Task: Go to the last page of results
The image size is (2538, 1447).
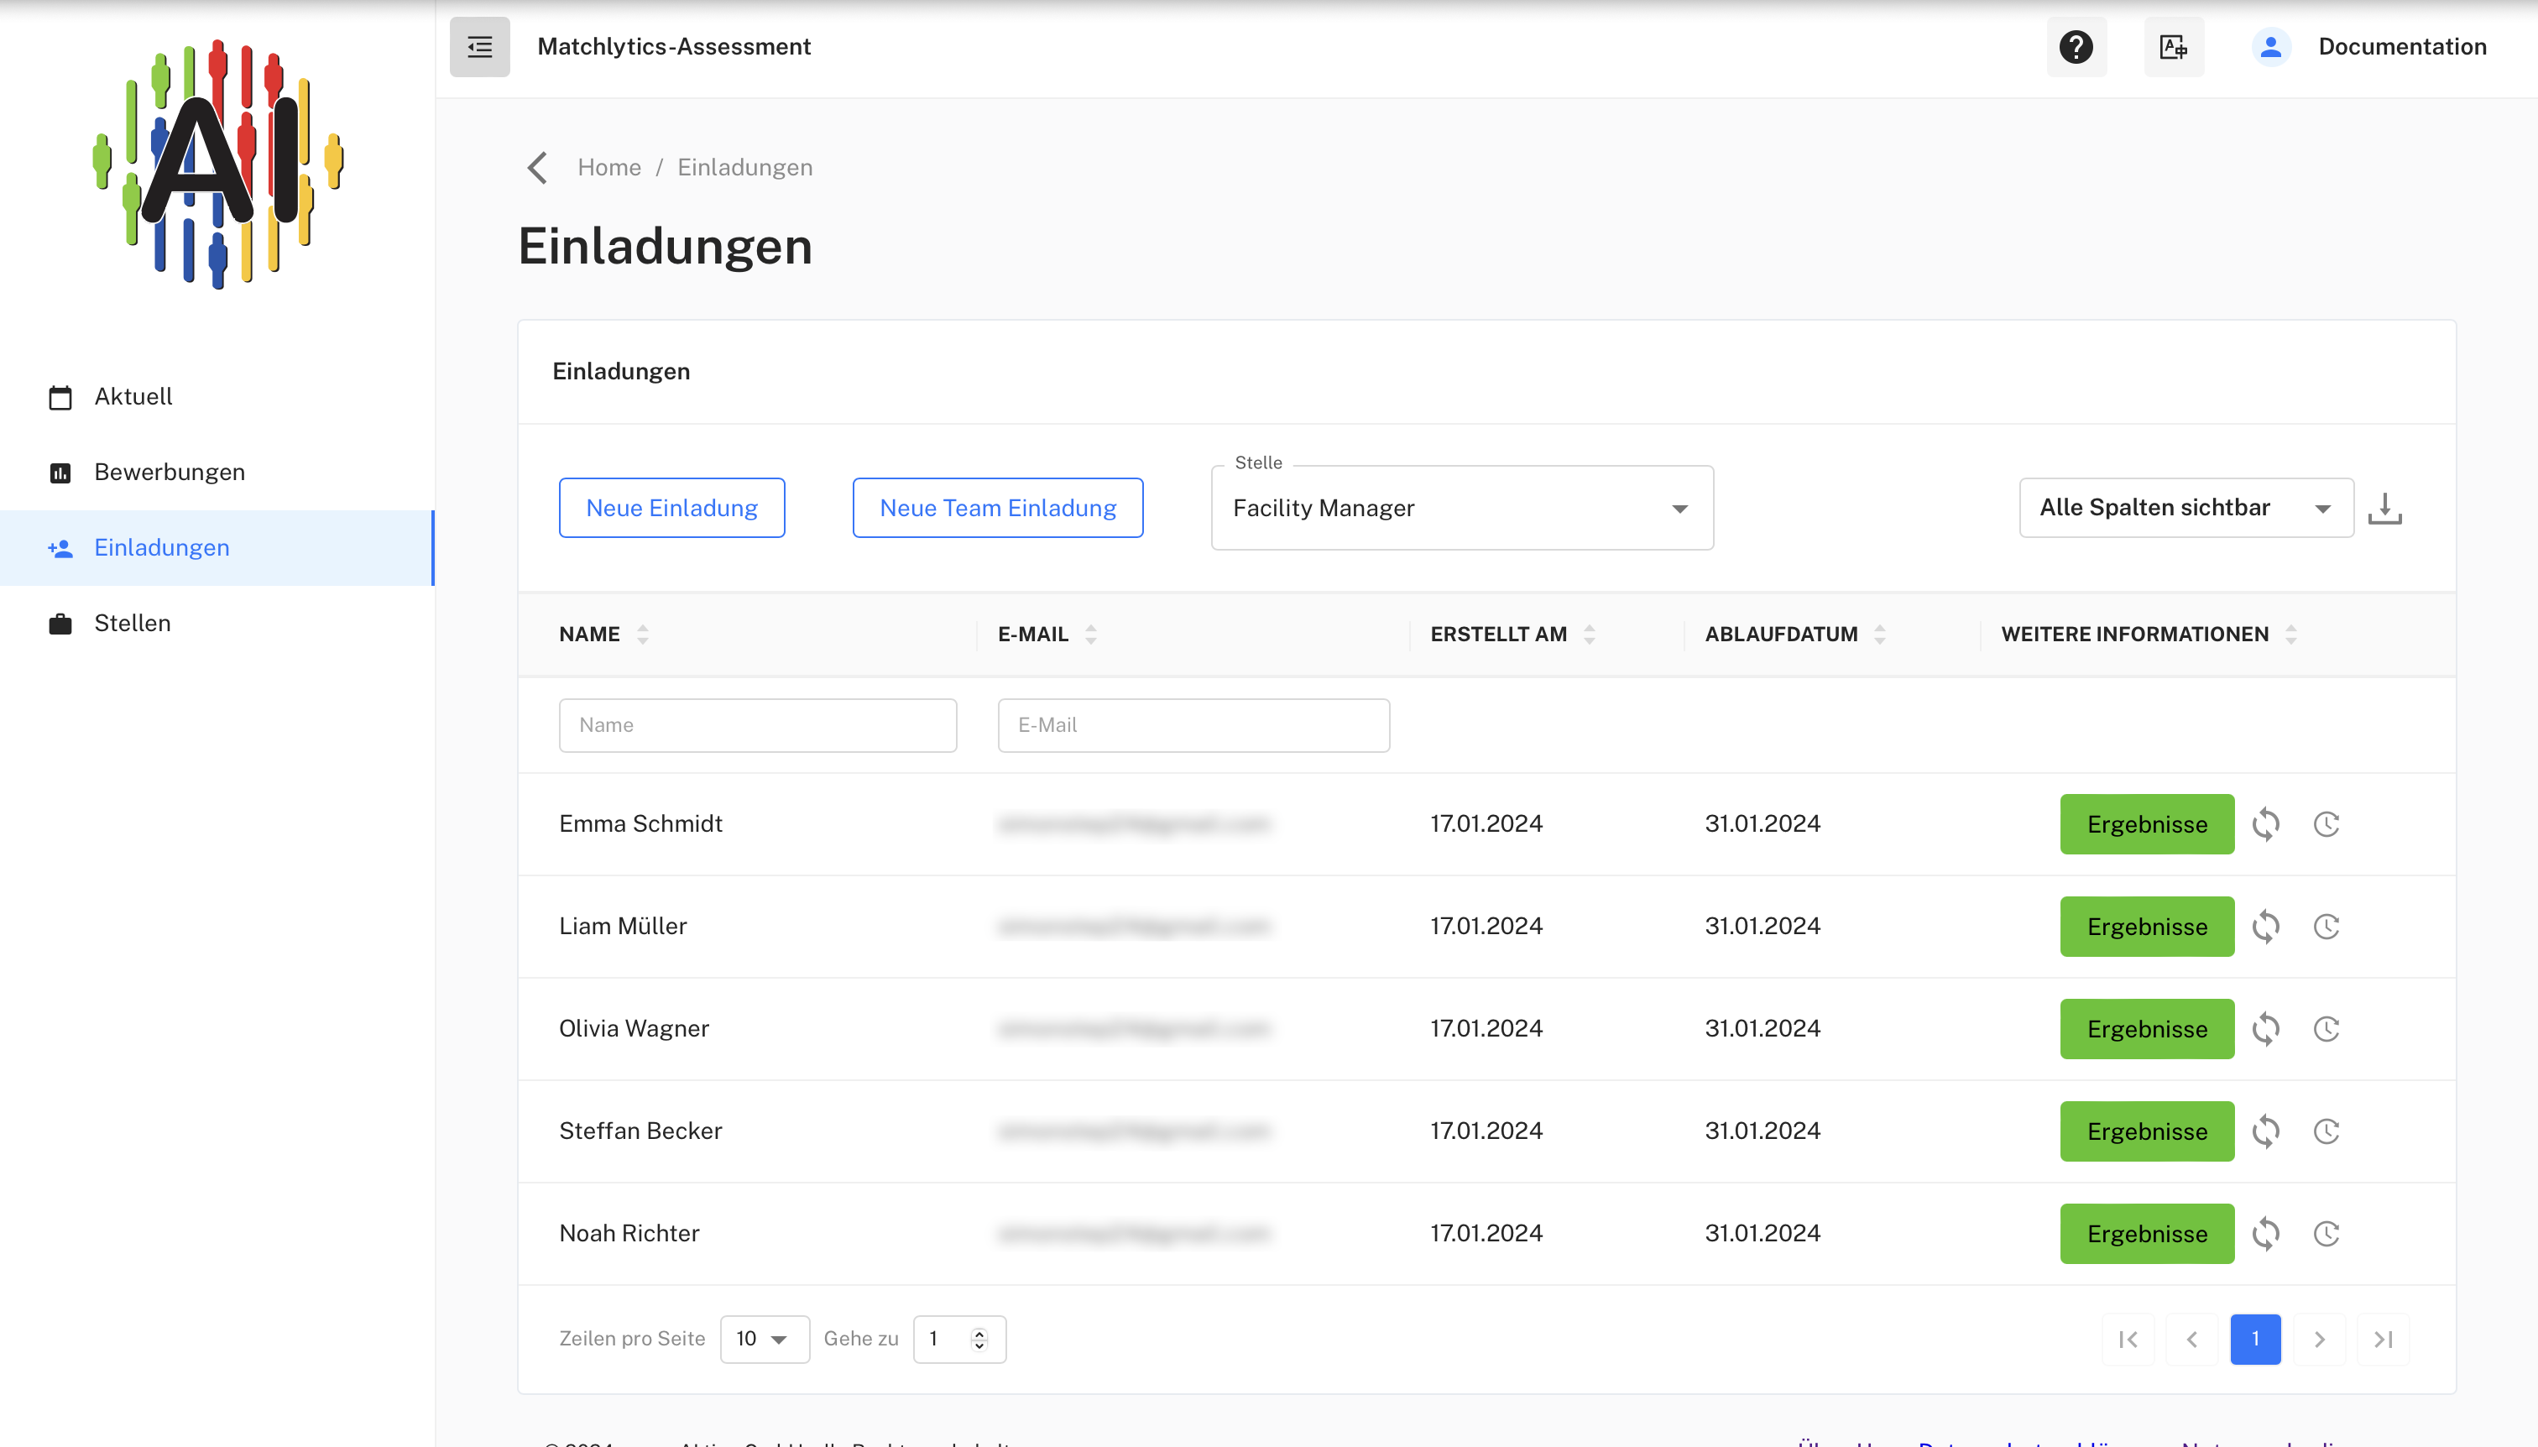Action: pyautogui.click(x=2383, y=1339)
